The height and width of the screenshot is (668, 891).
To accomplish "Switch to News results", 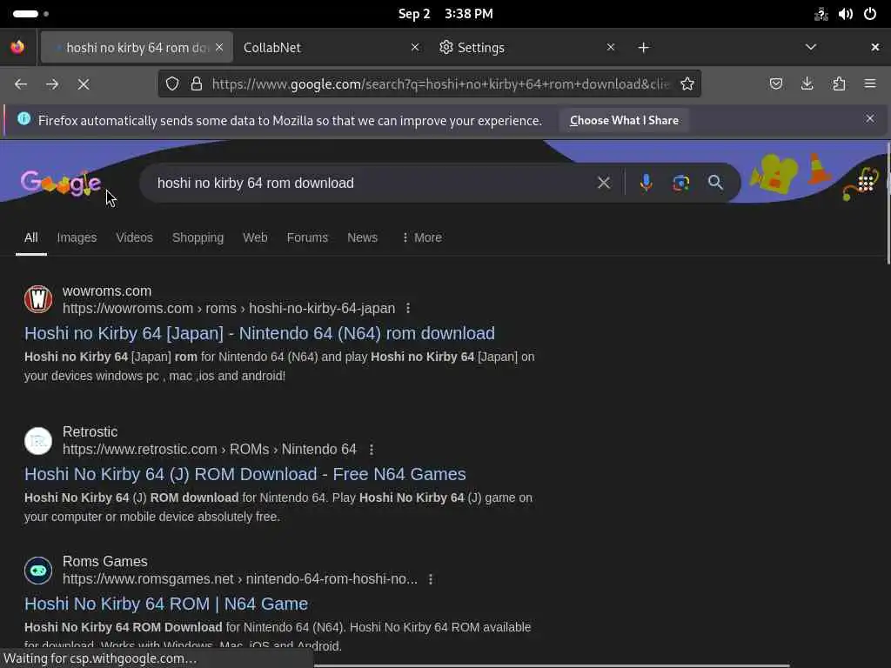I will 363,237.
